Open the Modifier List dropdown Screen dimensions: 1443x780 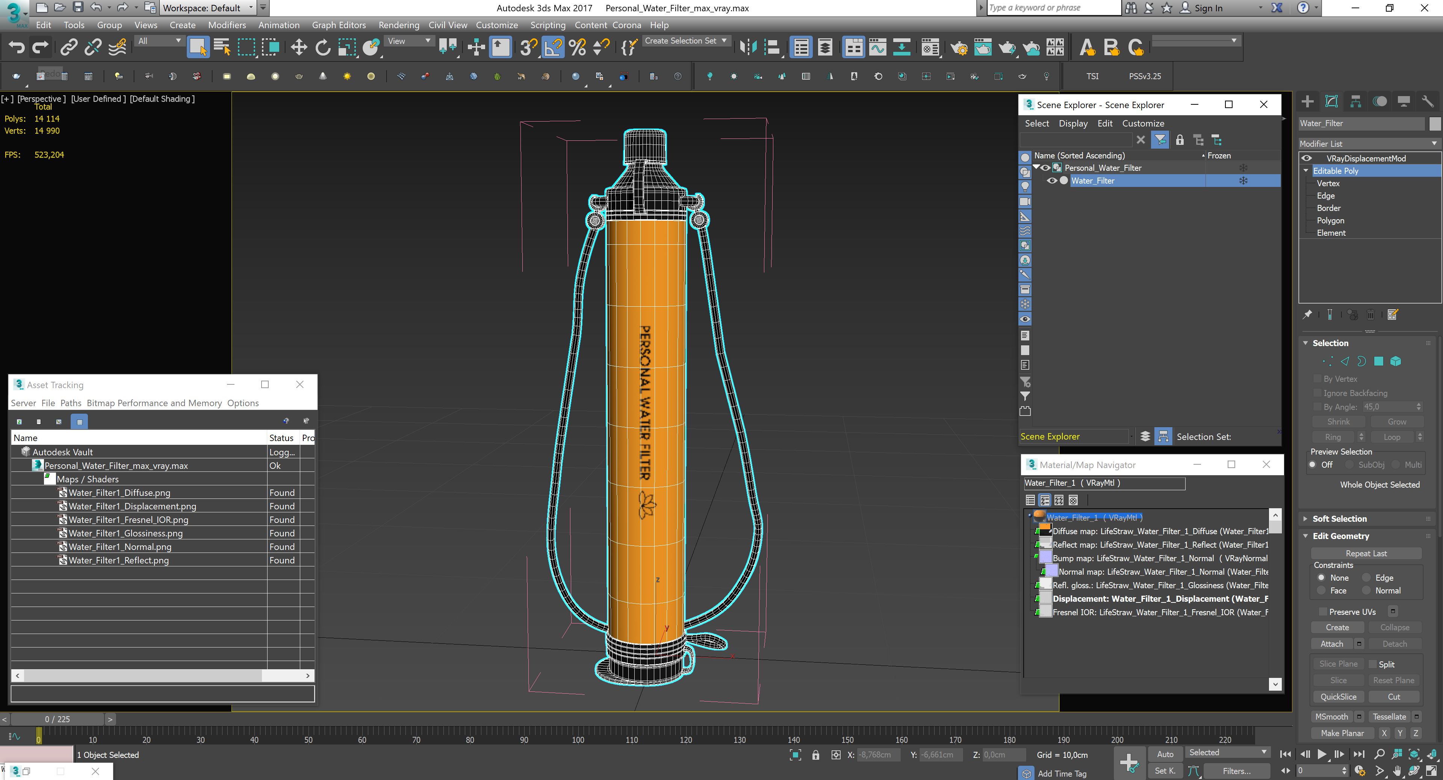[x=1369, y=144]
